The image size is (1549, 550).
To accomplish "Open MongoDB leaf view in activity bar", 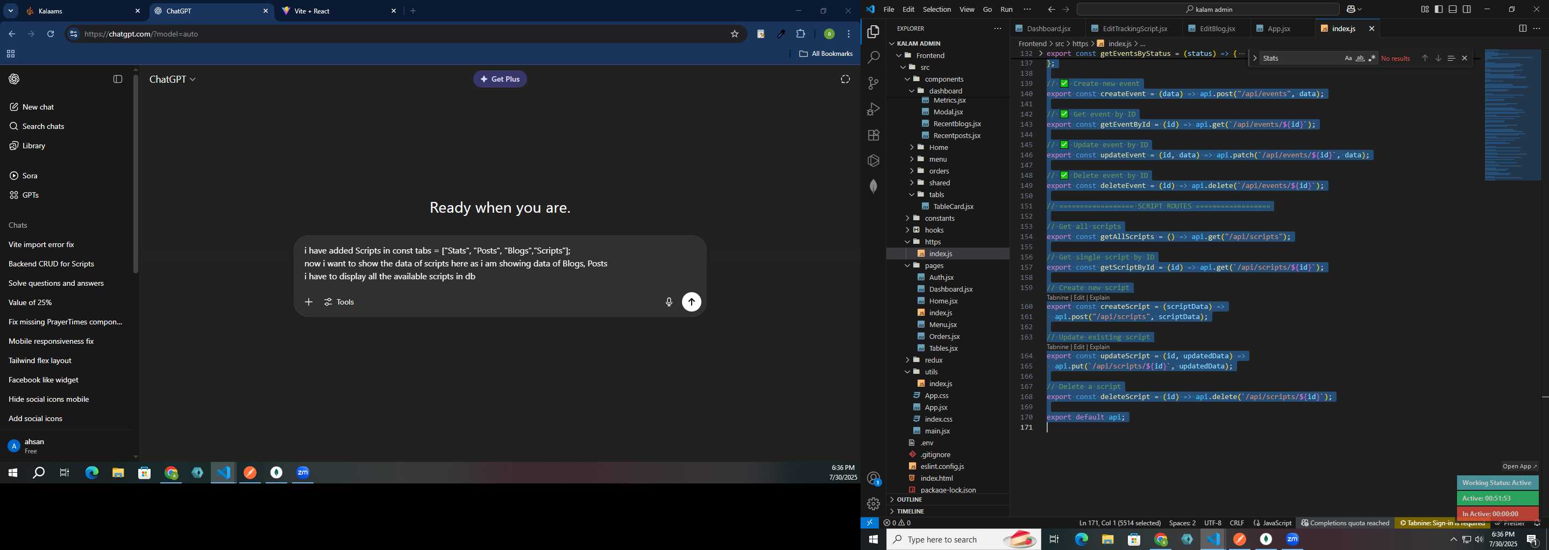I will 873,187.
